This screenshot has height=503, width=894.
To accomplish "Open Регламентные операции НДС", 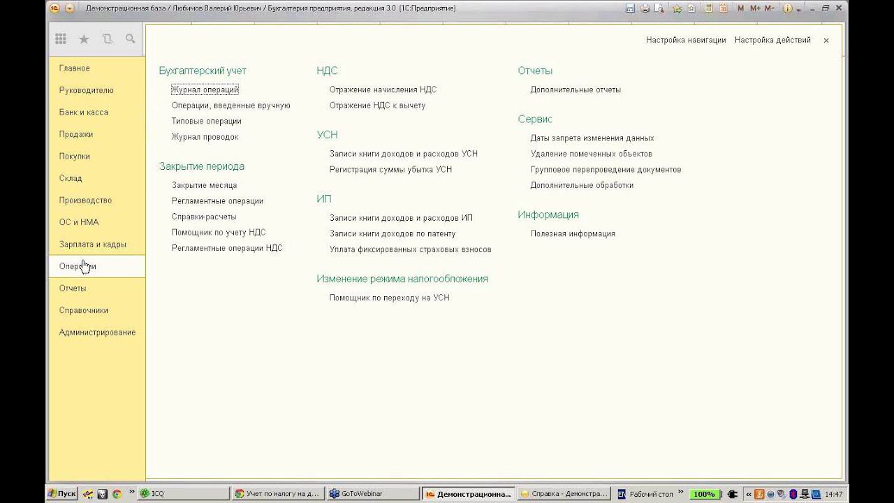I will click(227, 248).
